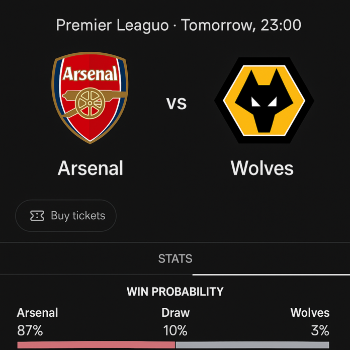Click Wolves' 3% win probability value
This screenshot has width=350, height=350.
(x=320, y=330)
